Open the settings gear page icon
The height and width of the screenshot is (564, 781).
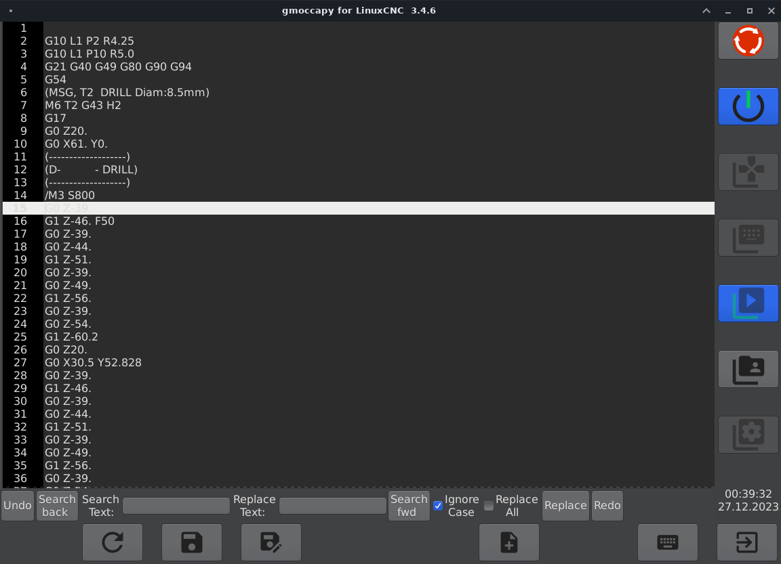tap(748, 435)
